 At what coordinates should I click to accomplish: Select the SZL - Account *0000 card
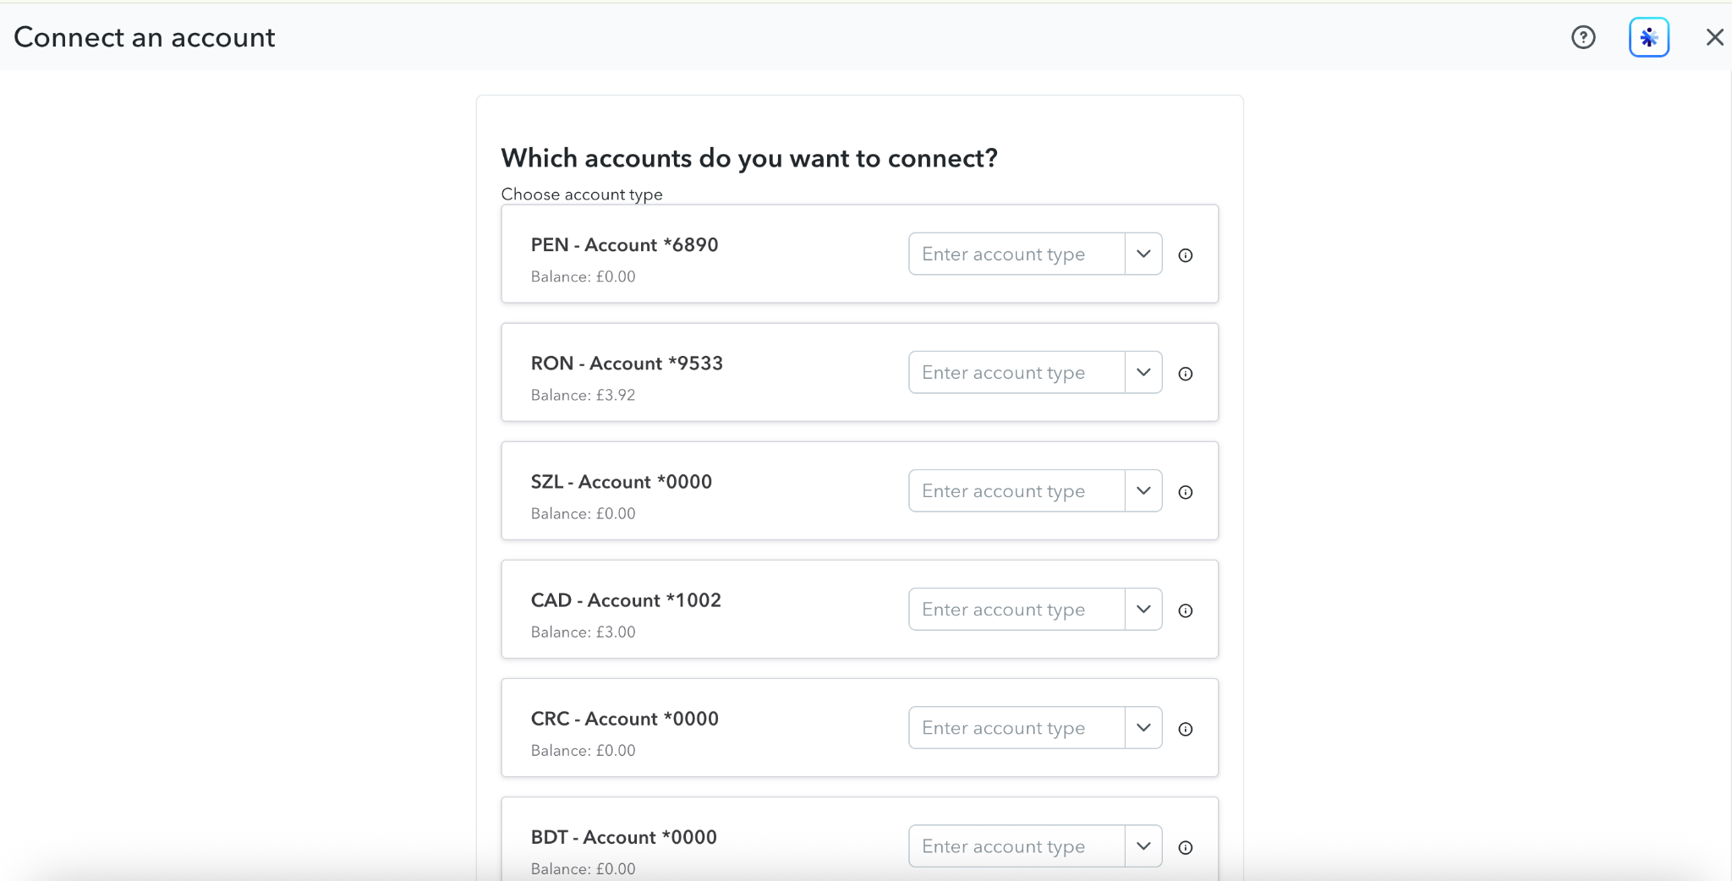tap(859, 490)
